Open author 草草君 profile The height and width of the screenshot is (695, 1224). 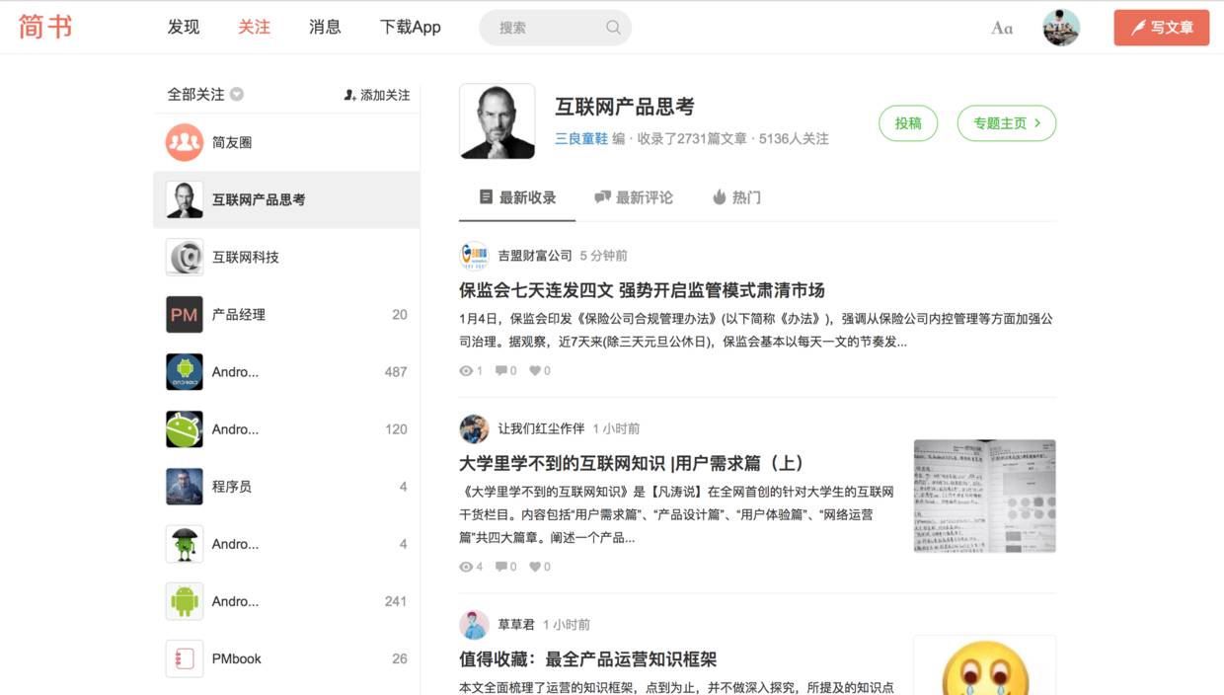point(516,625)
